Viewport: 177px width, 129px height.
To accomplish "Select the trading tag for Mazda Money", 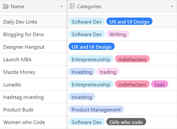I will [108, 72].
